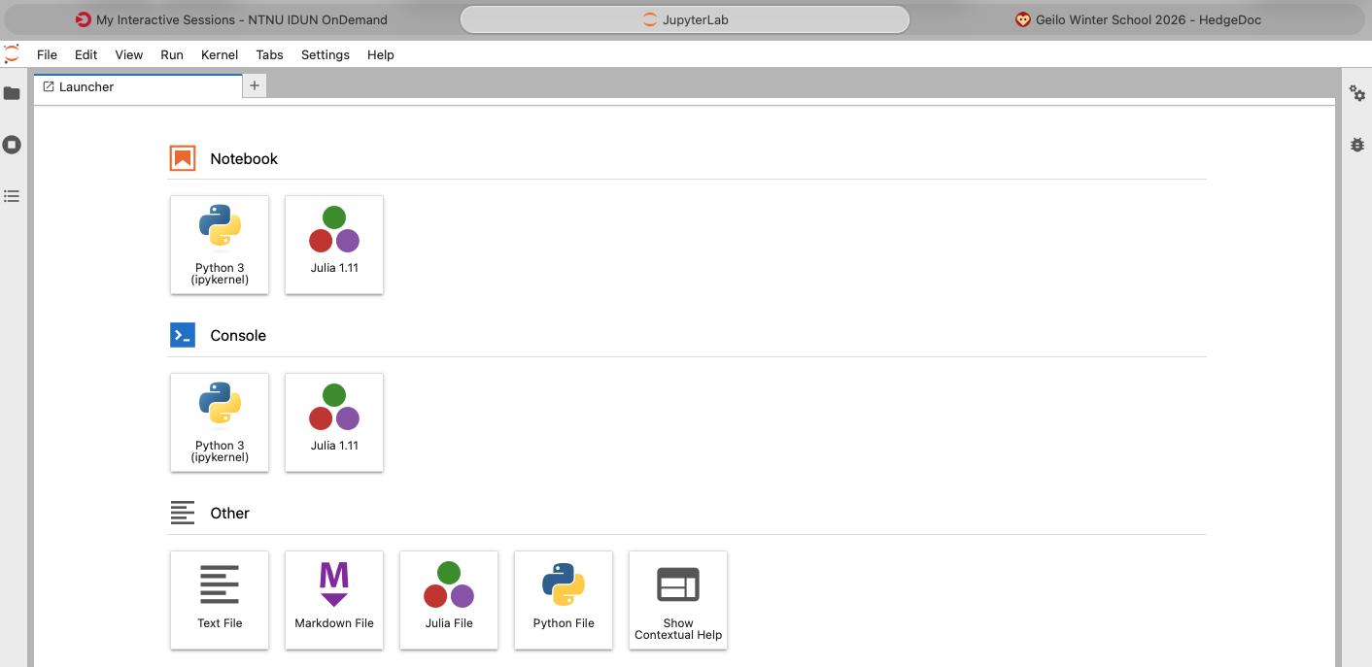Screen dimensions: 1372x667
Task: Add a new launcher tab with plus button
Action: (255, 85)
